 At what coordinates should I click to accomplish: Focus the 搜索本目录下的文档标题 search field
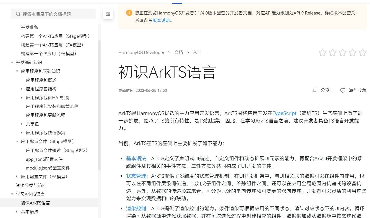pos(53,14)
